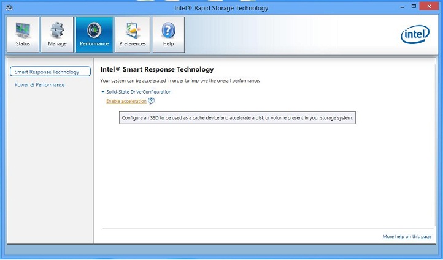Close the Intel Rapid Storage Technology window
Viewport: 443px width, 260px height.
tap(429, 6)
